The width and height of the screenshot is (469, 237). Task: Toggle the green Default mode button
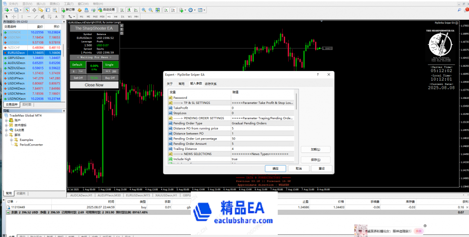[77, 65]
